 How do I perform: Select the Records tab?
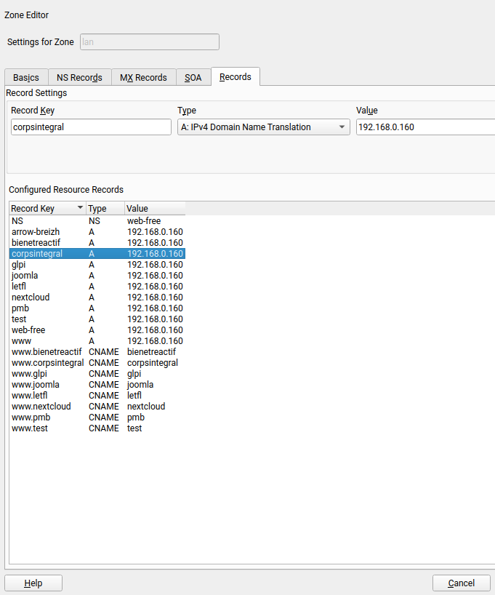(x=236, y=76)
